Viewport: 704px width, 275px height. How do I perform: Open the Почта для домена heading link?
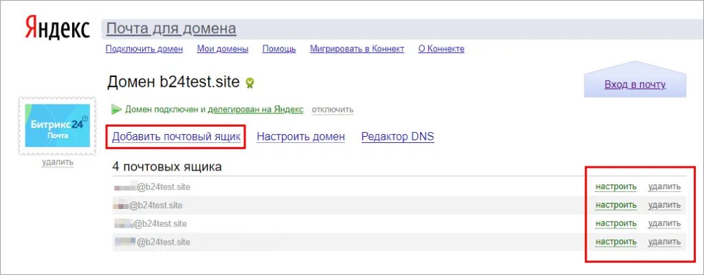(x=171, y=29)
